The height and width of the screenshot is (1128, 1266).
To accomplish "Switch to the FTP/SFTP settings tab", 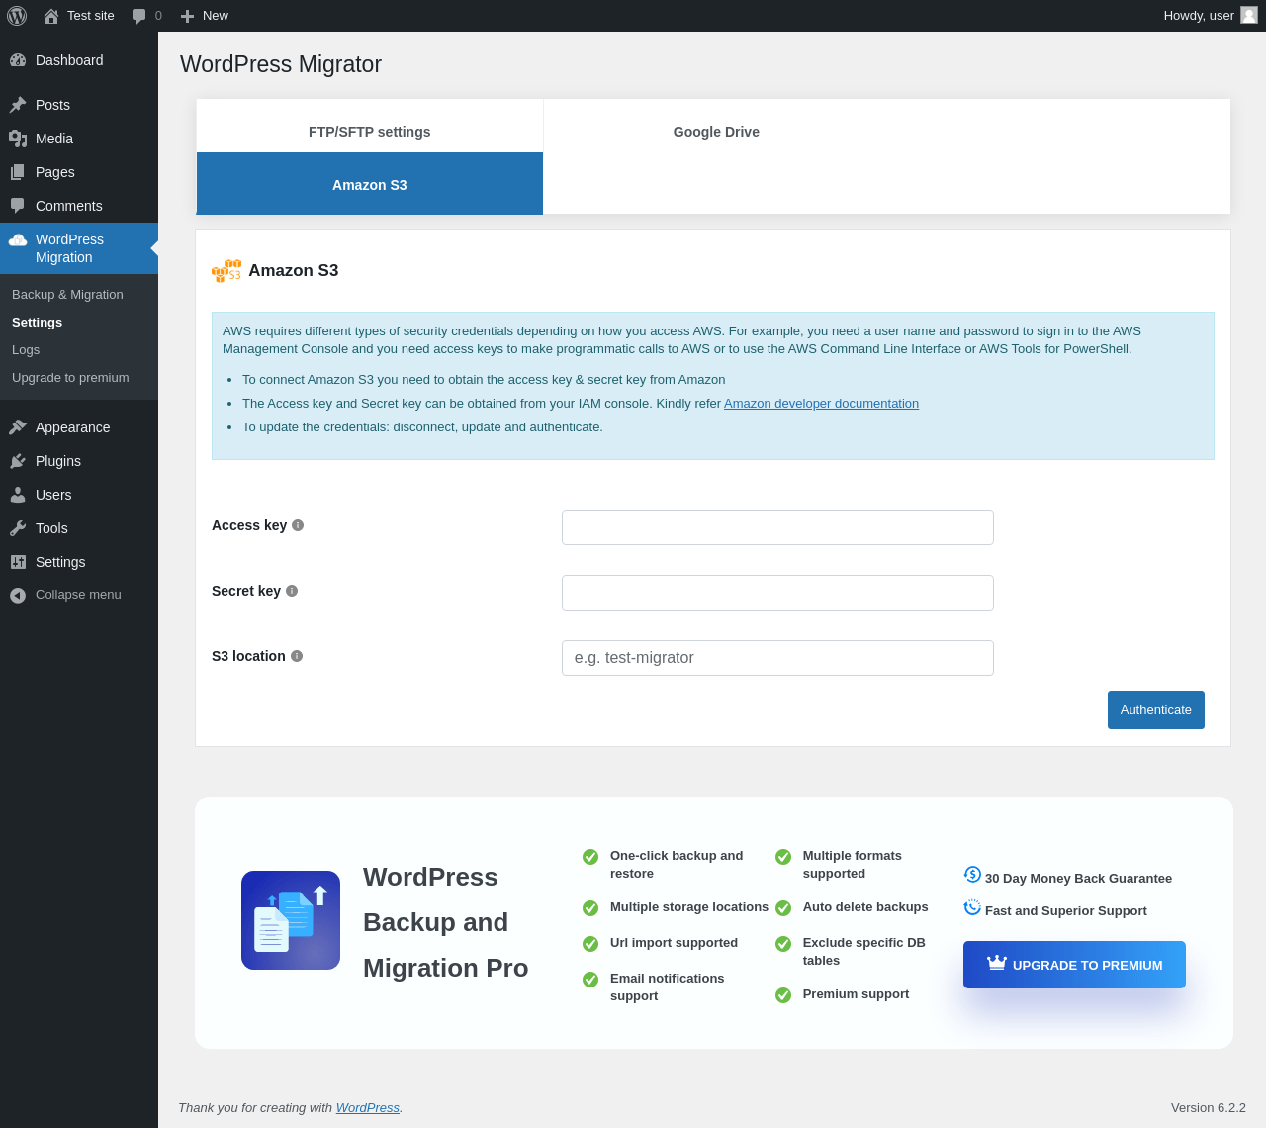I will click(x=370, y=132).
